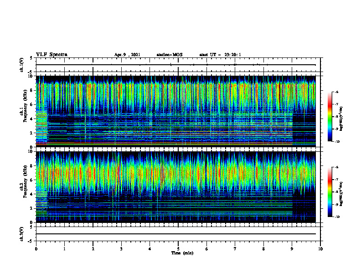Screen dimensions: 361x279
Task: Click the '-7' label on ch.1 color bar
Action: pyautogui.click(x=336, y=104)
